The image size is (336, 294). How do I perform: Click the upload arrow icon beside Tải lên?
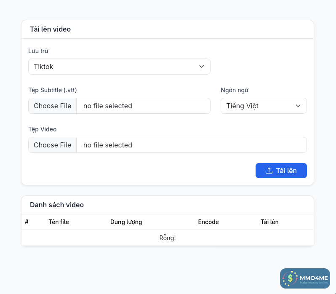pyautogui.click(x=269, y=171)
